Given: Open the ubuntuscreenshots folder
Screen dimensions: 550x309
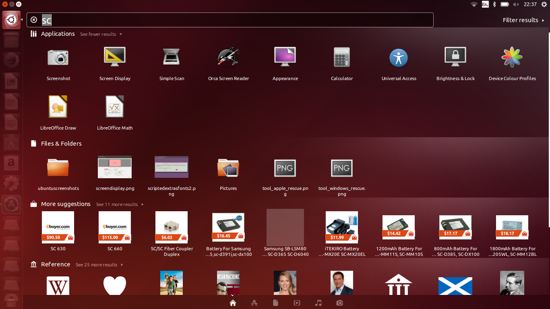Looking at the screenshot, I should 58,174.
